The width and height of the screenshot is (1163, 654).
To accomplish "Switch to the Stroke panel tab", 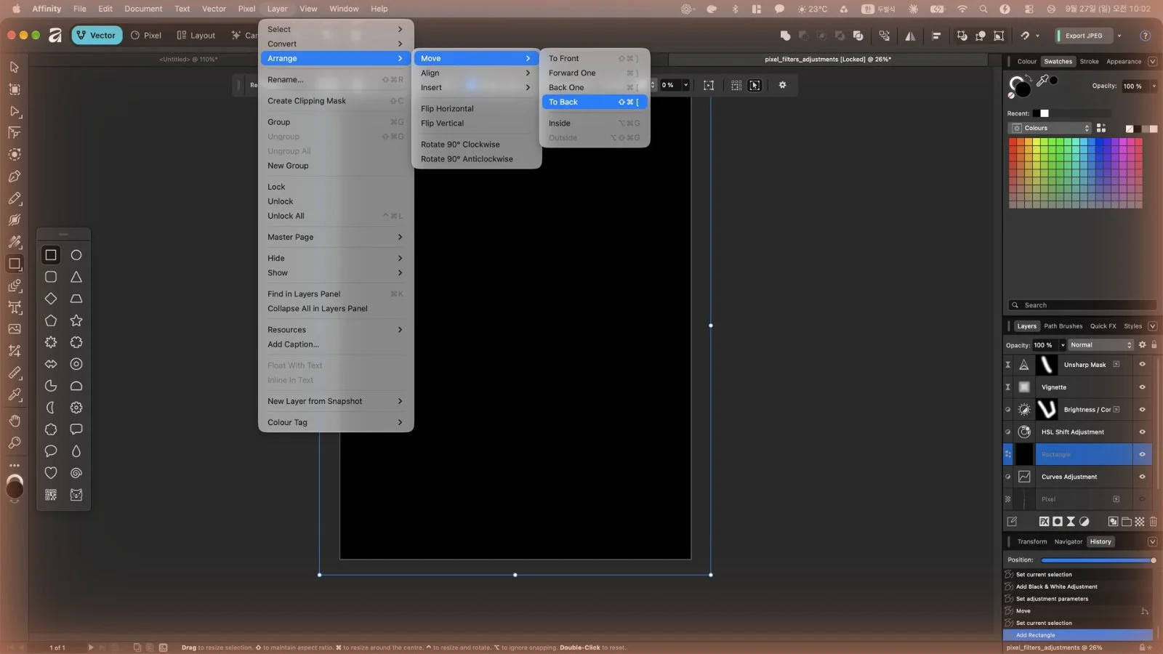I will click(1089, 62).
